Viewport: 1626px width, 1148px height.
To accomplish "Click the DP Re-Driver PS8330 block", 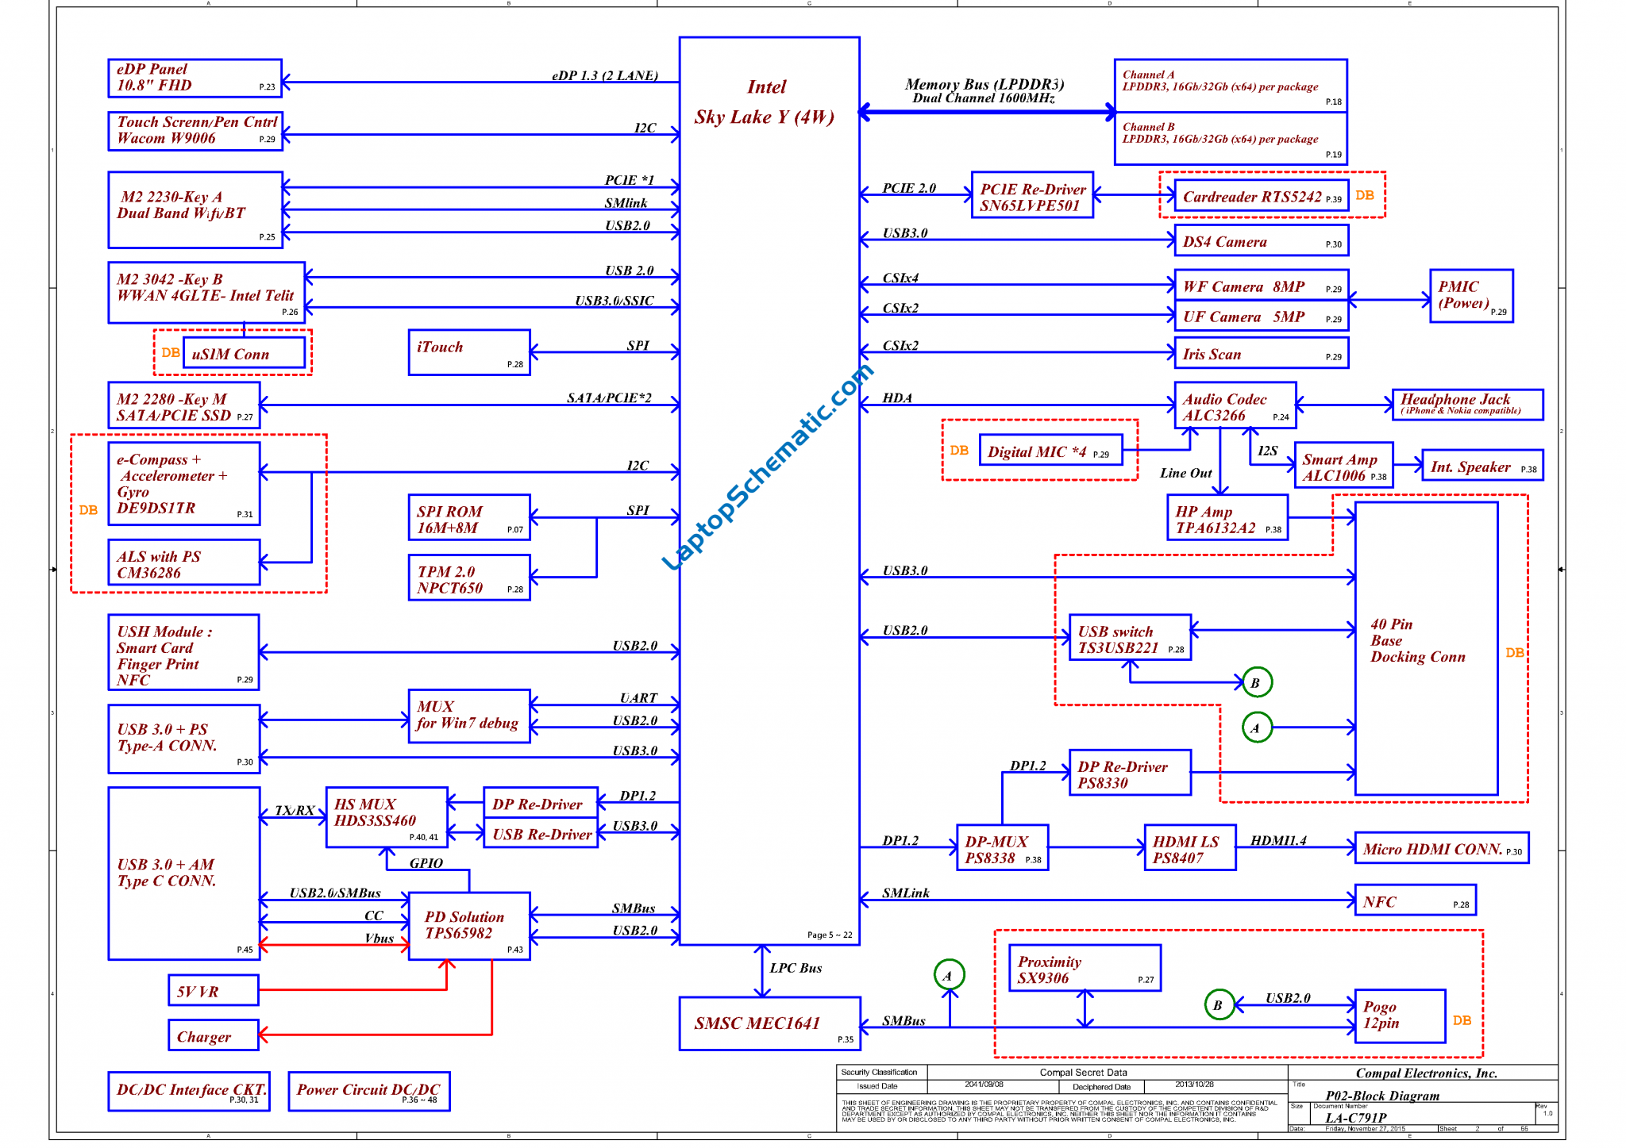I will click(x=1130, y=773).
